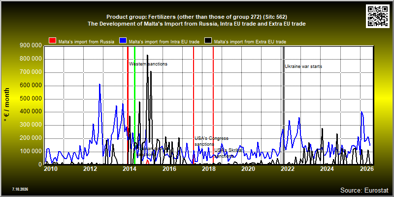Click the 2016 x-axis label
Screen dimensions: 394x197
169,168
